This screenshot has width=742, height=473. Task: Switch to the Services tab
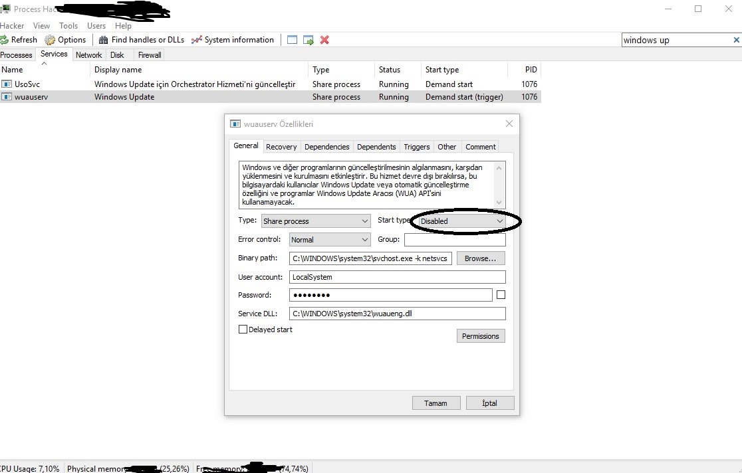click(x=54, y=54)
